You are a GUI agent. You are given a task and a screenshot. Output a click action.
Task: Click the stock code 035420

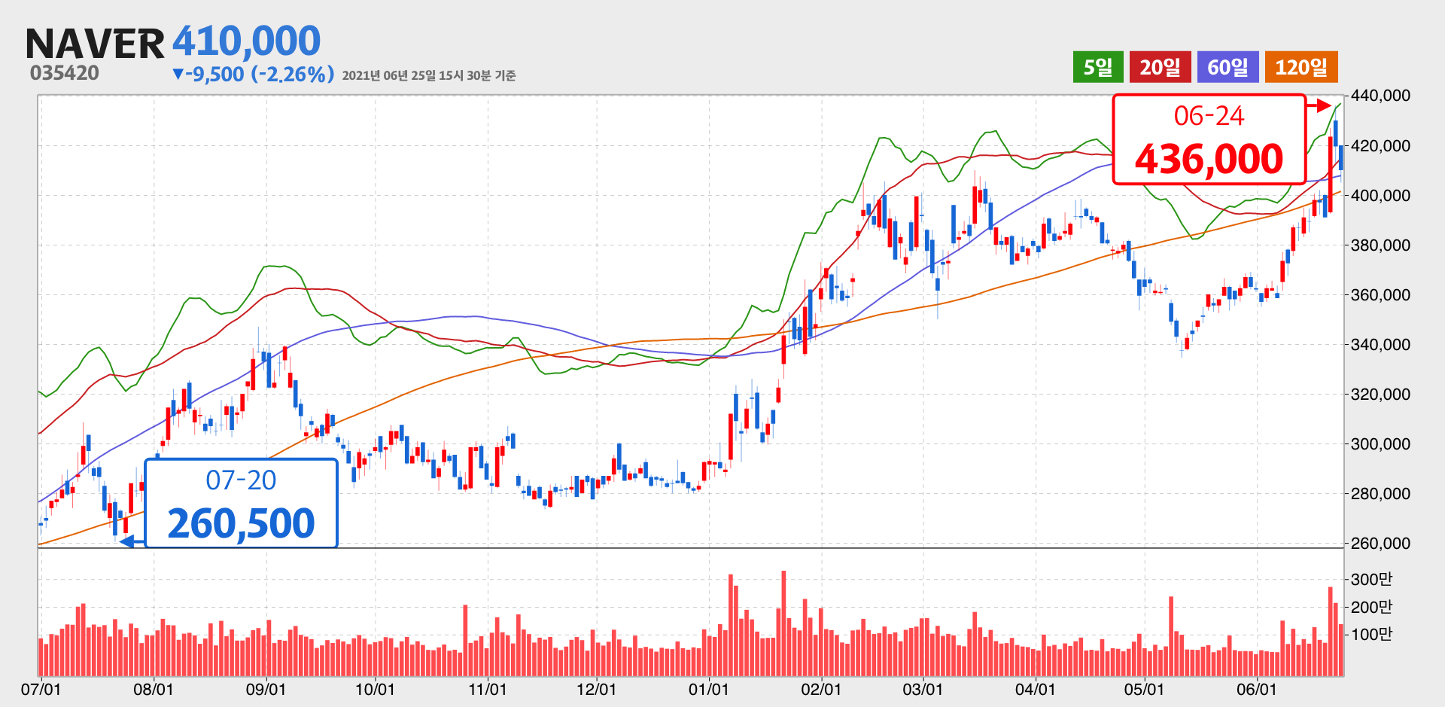65,73
